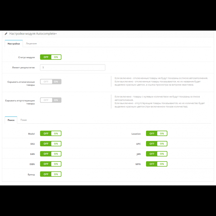Switch to the Настройки tab
Viewport: 216px width, 216px height.
(x=14, y=44)
